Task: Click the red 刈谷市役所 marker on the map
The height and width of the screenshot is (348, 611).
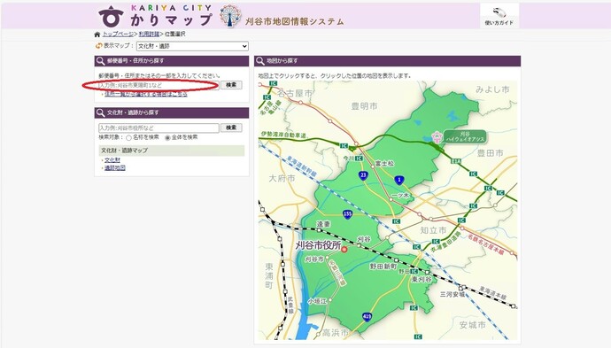Action: point(344,249)
